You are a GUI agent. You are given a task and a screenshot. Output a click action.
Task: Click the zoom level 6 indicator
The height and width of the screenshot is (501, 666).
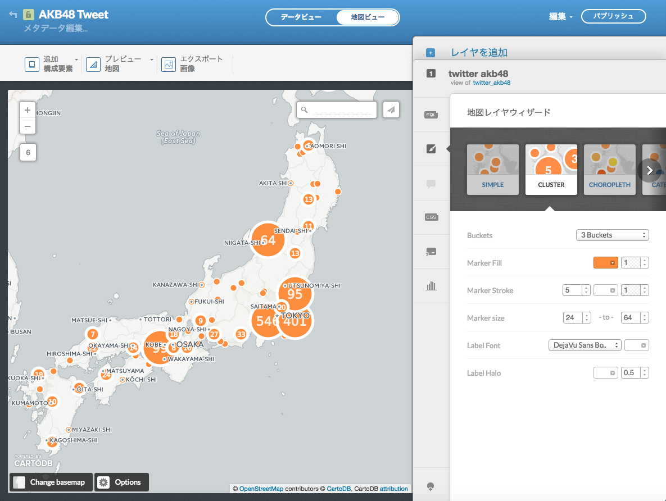point(28,152)
